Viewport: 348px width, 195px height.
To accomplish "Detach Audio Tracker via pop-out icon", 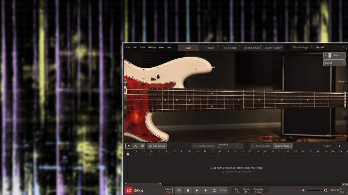I will (x=282, y=46).
